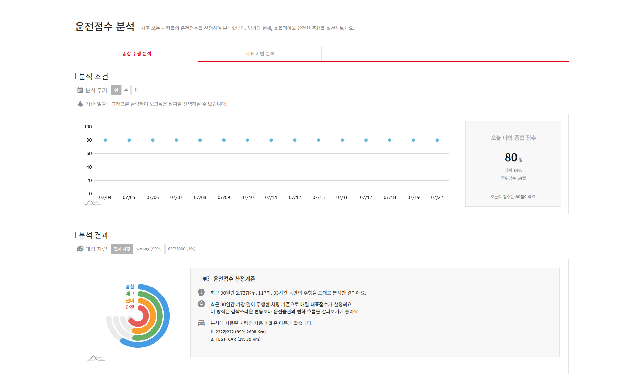Click the 연비 legend label
The height and width of the screenshot is (388, 643).
(130, 300)
